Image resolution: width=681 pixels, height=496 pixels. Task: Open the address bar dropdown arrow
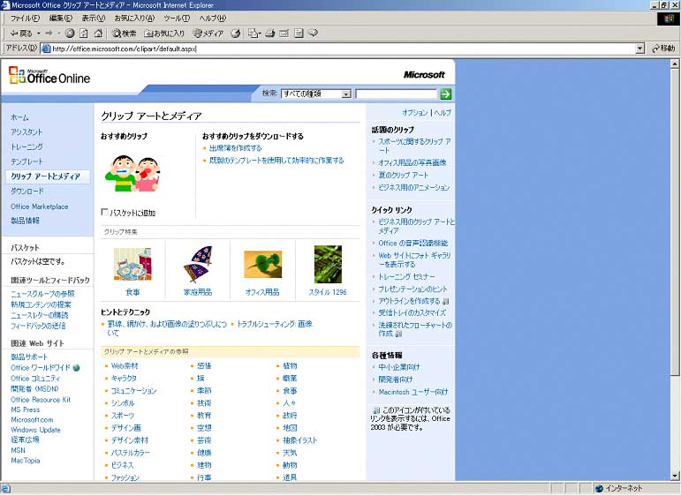pyautogui.click(x=639, y=49)
